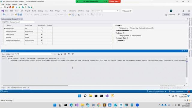This screenshot has width=192, height=108.
Task: Open Select Repository dropdown
Action: pyautogui.click(x=176, y=91)
